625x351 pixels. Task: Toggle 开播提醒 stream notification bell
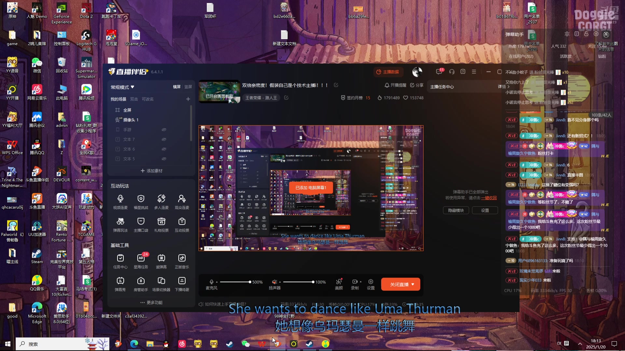pos(396,85)
